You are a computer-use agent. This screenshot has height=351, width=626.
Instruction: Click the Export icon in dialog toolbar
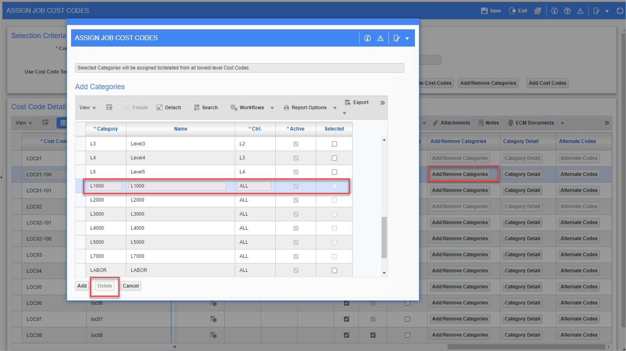(348, 102)
